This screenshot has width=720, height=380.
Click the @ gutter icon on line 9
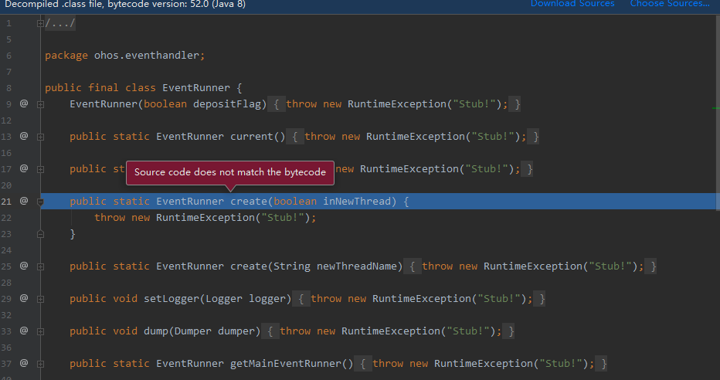[x=24, y=103]
